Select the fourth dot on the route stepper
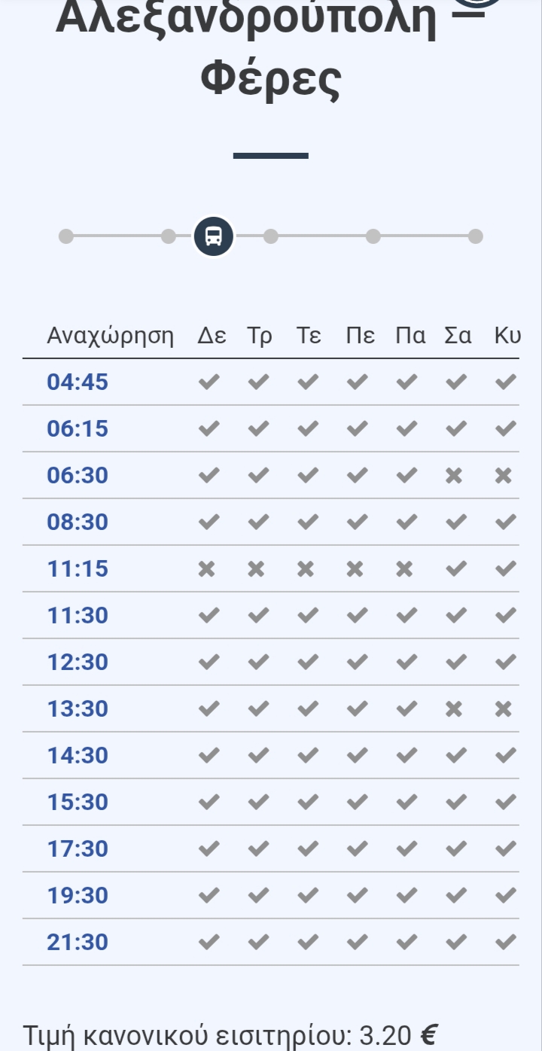The image size is (542, 1051). point(271,236)
